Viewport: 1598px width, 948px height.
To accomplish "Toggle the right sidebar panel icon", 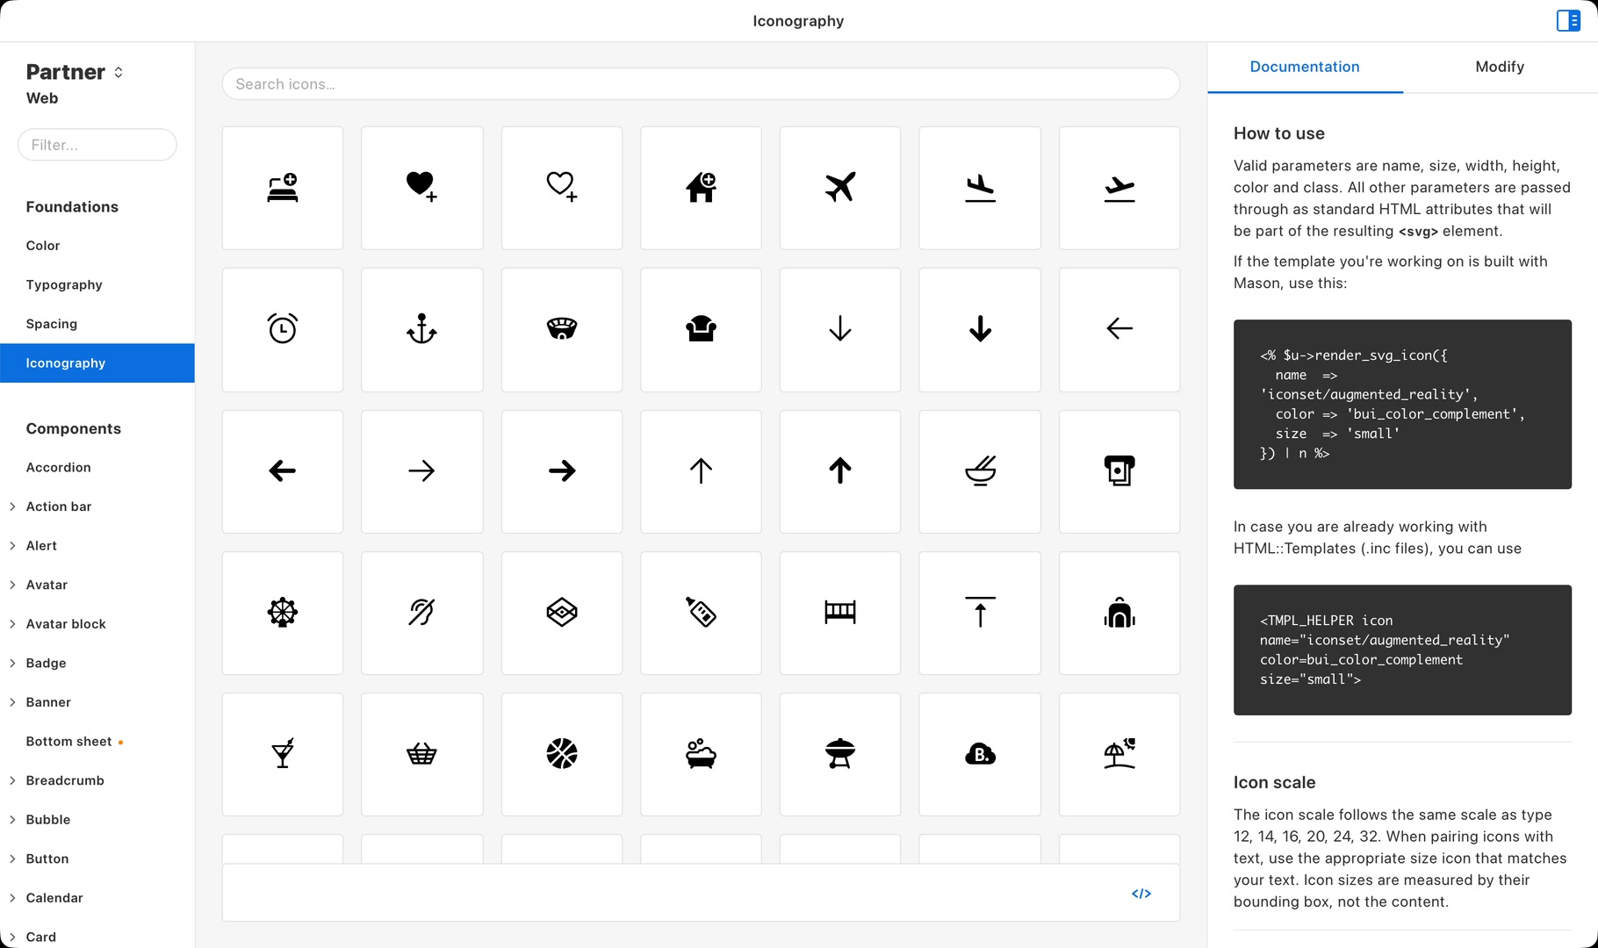I will 1568,20.
